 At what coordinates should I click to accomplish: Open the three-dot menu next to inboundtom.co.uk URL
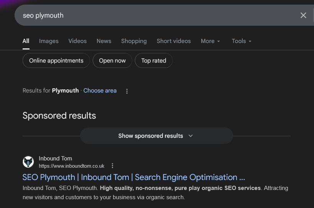coord(112,166)
